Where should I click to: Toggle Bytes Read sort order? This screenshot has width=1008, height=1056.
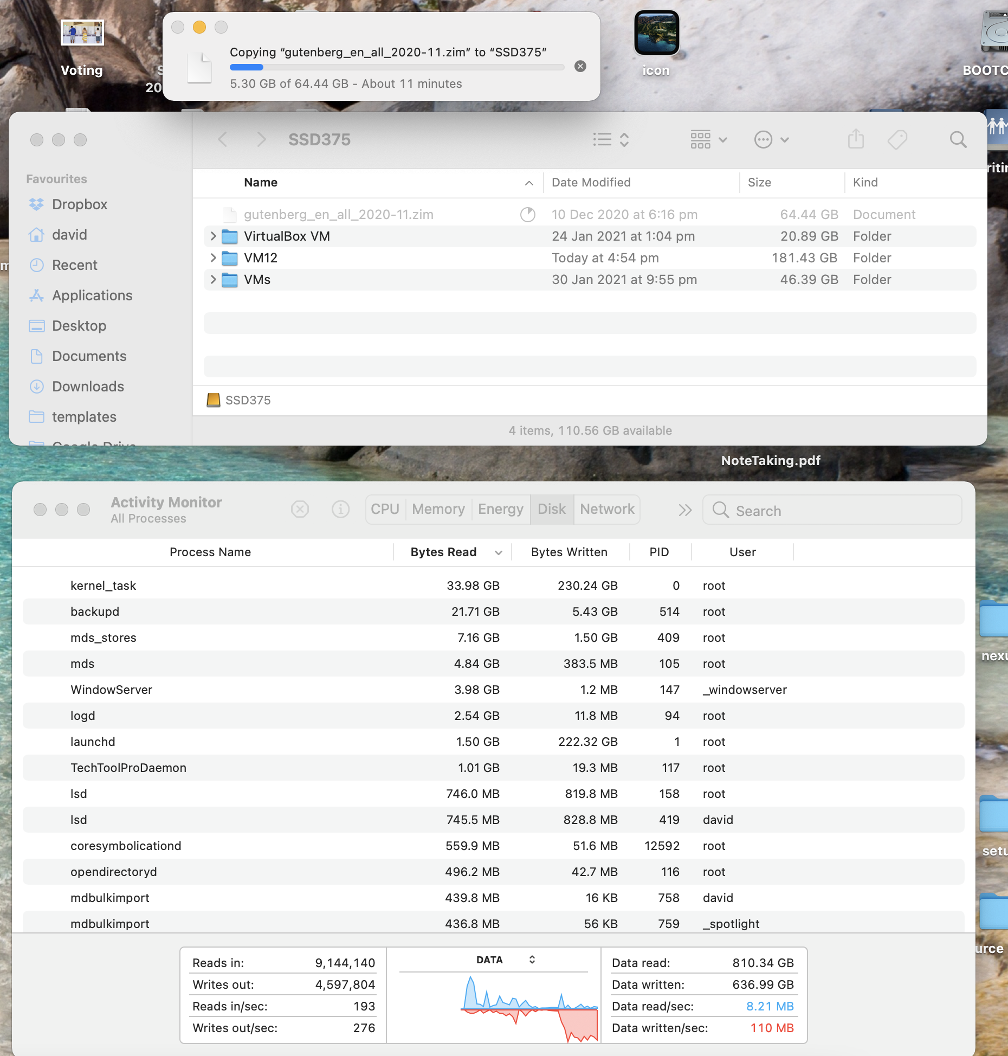(x=453, y=552)
